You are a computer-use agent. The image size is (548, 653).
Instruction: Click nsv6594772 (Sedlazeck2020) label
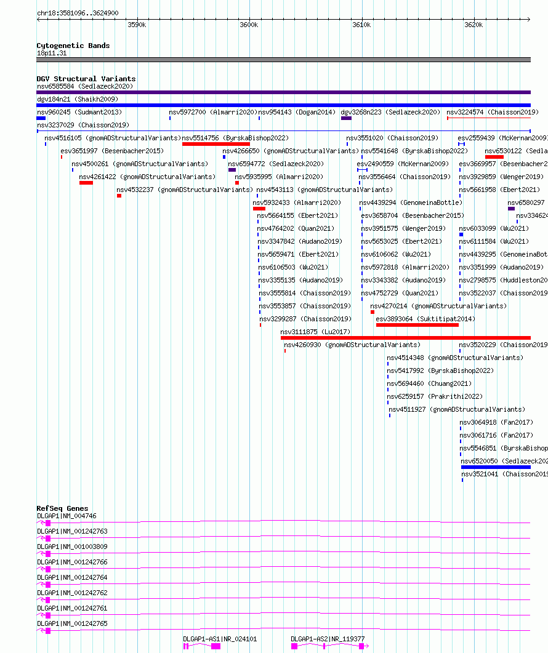(x=276, y=164)
